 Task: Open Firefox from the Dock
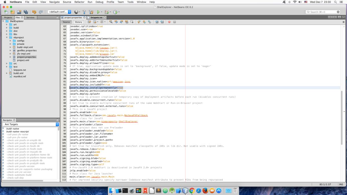click(x=205, y=190)
